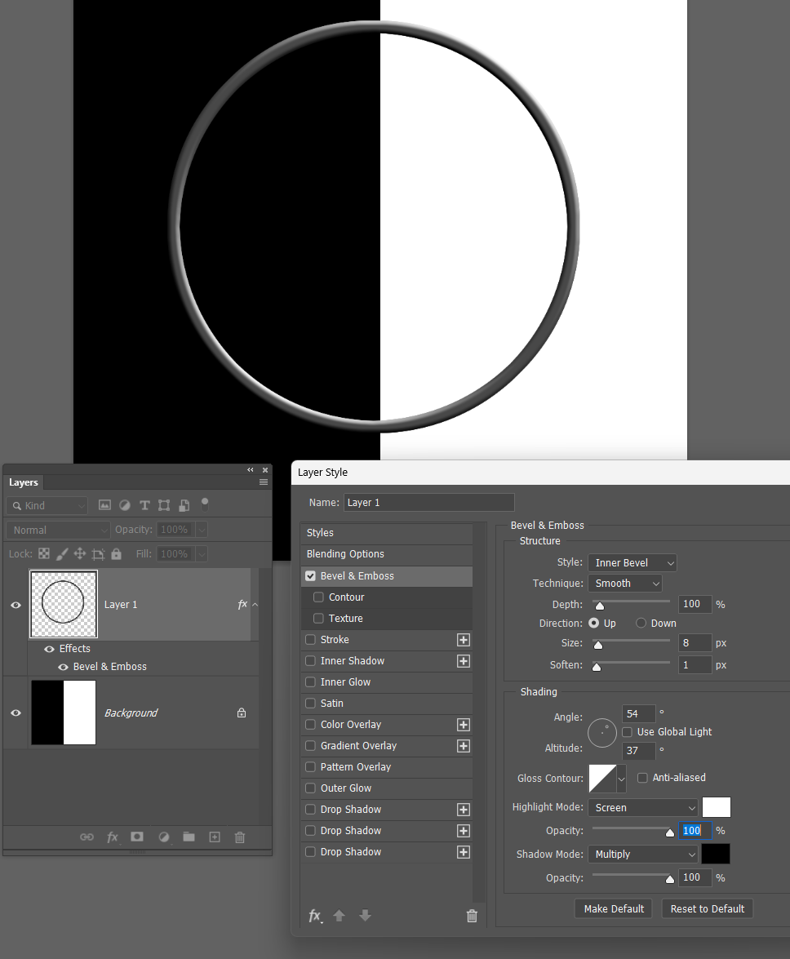Viewport: 790px width, 959px height.
Task: Add a layer mask
Action: [x=136, y=837]
